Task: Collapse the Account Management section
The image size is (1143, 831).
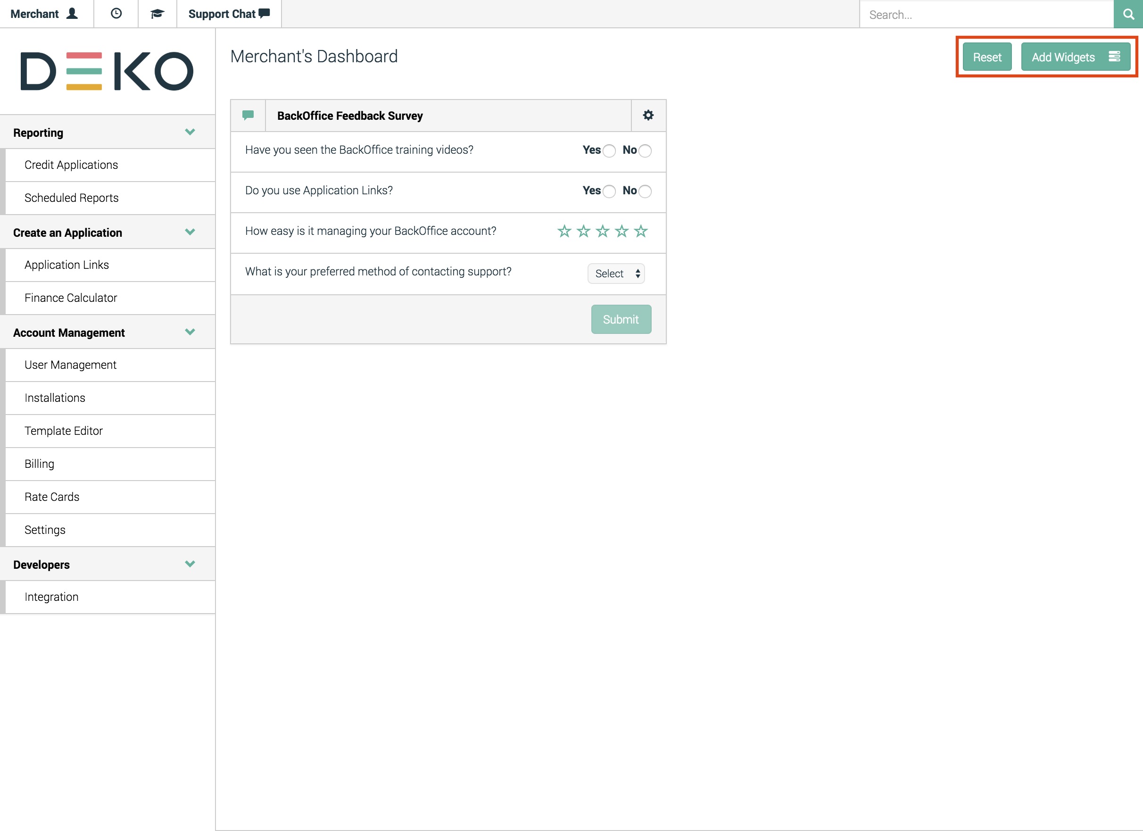Action: tap(190, 332)
